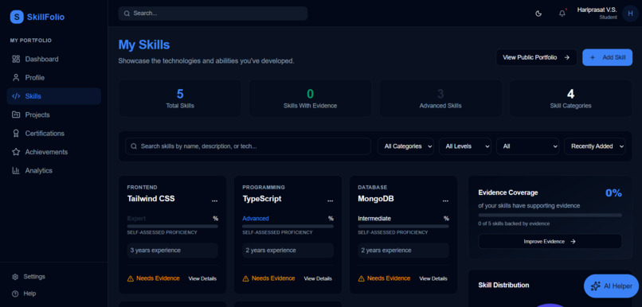The image size is (642, 307).
Task: Open Projects section
Action: click(x=54, y=115)
